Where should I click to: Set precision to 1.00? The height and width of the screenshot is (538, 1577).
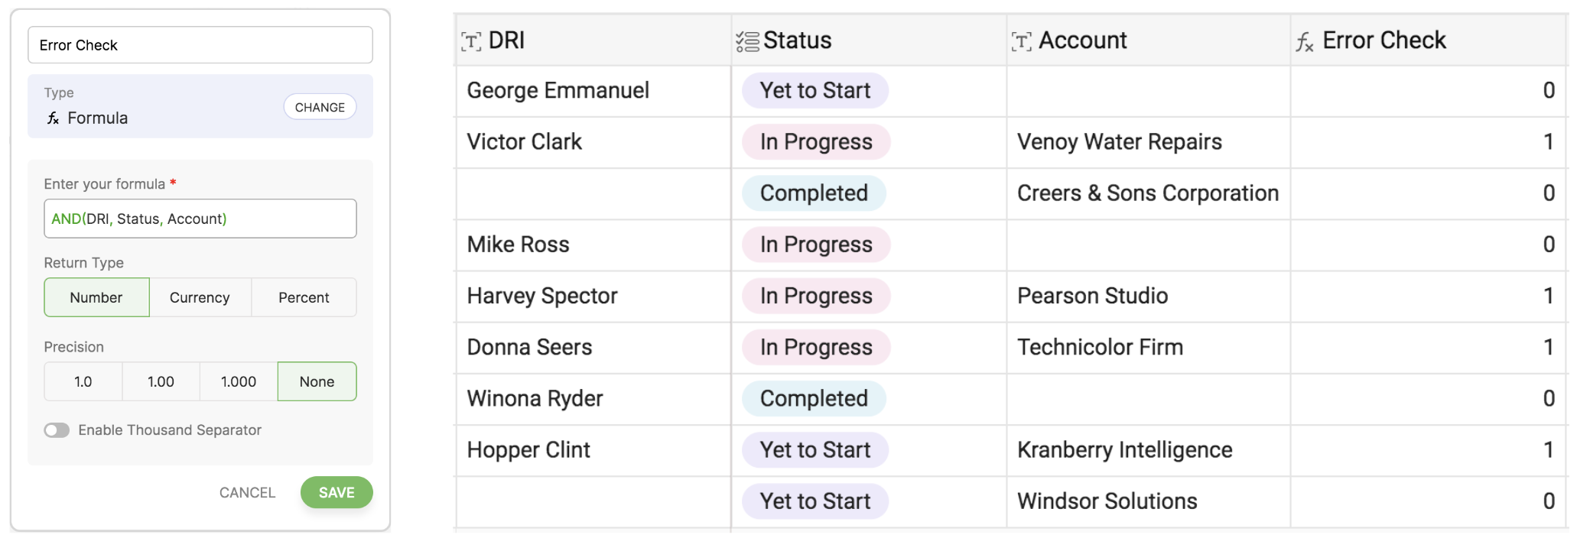(x=161, y=381)
